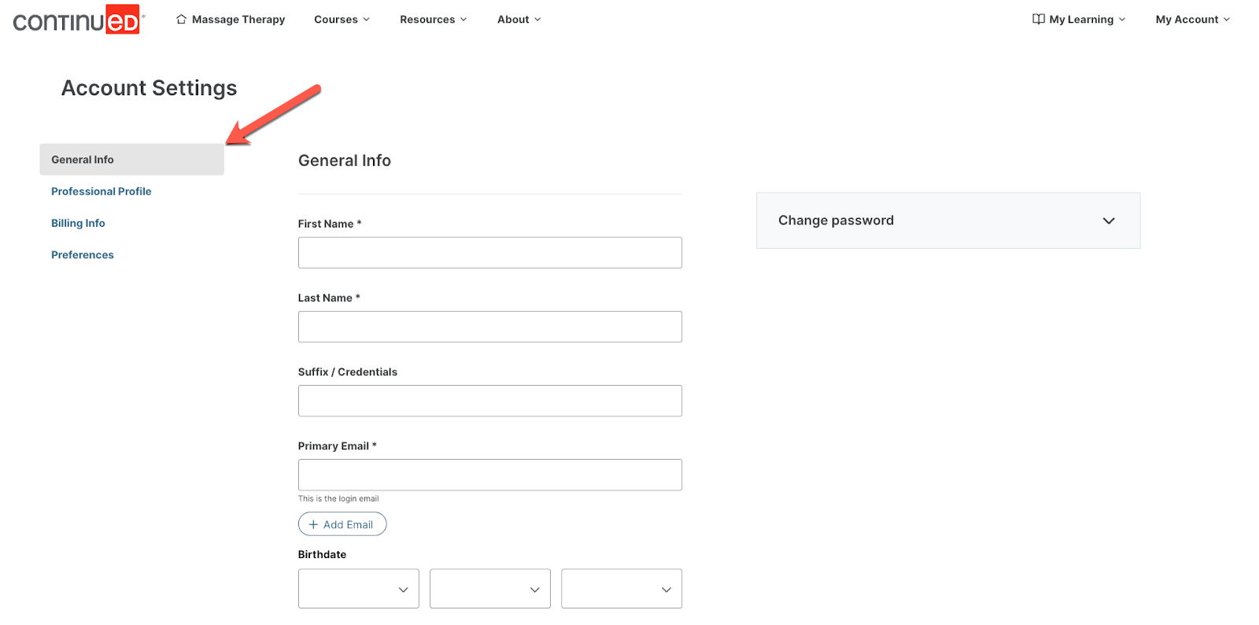Screen dimensions: 1259x625
Task: Open the first Birthdate dropdown
Action: click(x=358, y=589)
